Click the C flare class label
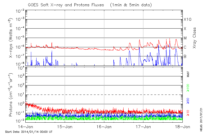Image resolution: width=203 pixels, height=134 pixels. 185,47
